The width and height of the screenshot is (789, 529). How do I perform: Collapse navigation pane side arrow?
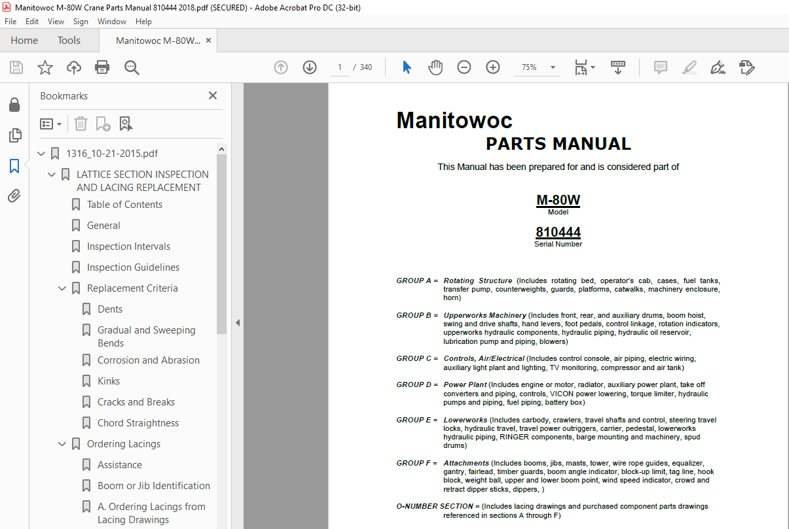pos(237,322)
